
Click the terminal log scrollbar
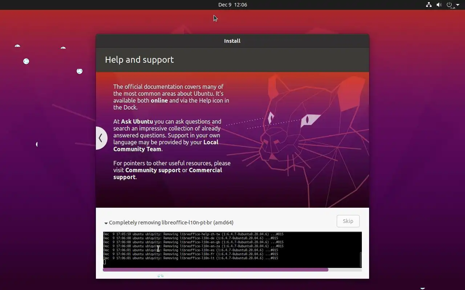[x=360, y=259]
